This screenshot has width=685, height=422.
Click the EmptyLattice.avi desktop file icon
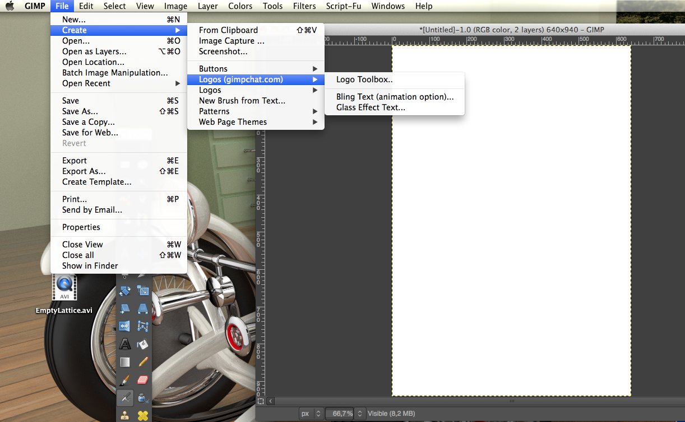pos(64,287)
